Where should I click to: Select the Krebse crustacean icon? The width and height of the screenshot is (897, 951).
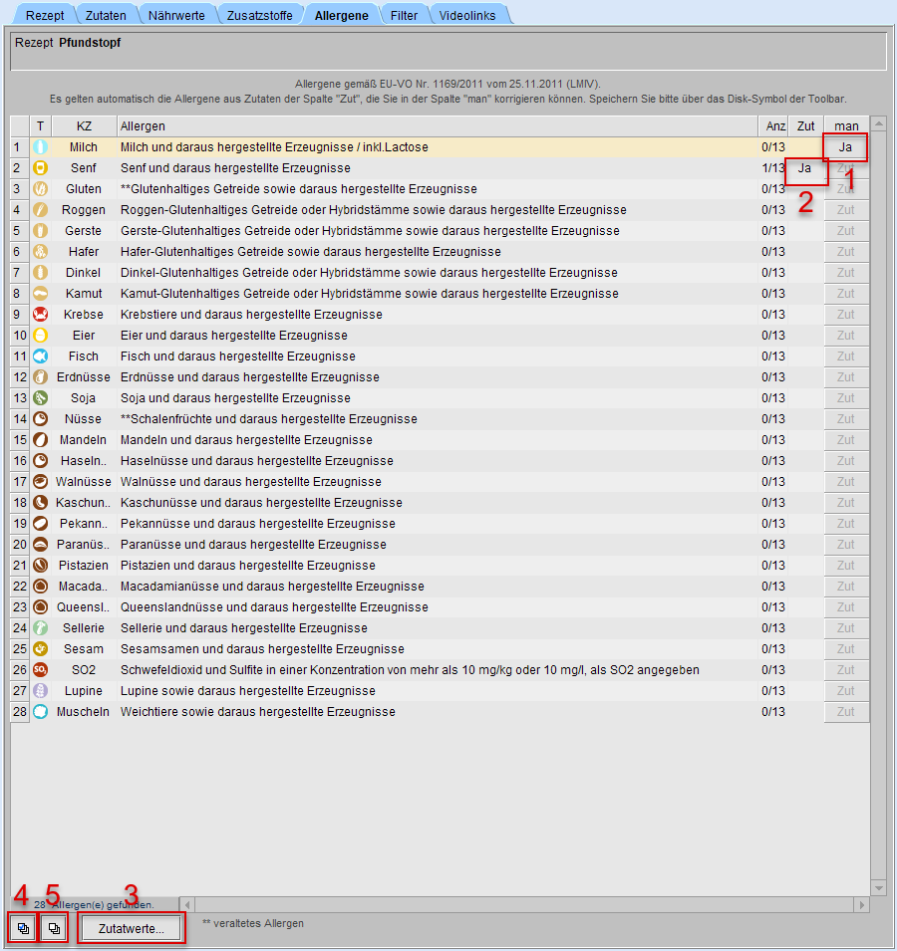click(x=41, y=315)
